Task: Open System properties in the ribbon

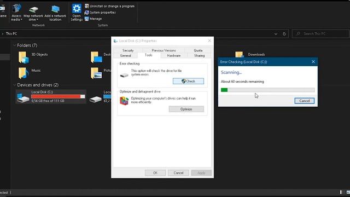Action: click(x=100, y=13)
